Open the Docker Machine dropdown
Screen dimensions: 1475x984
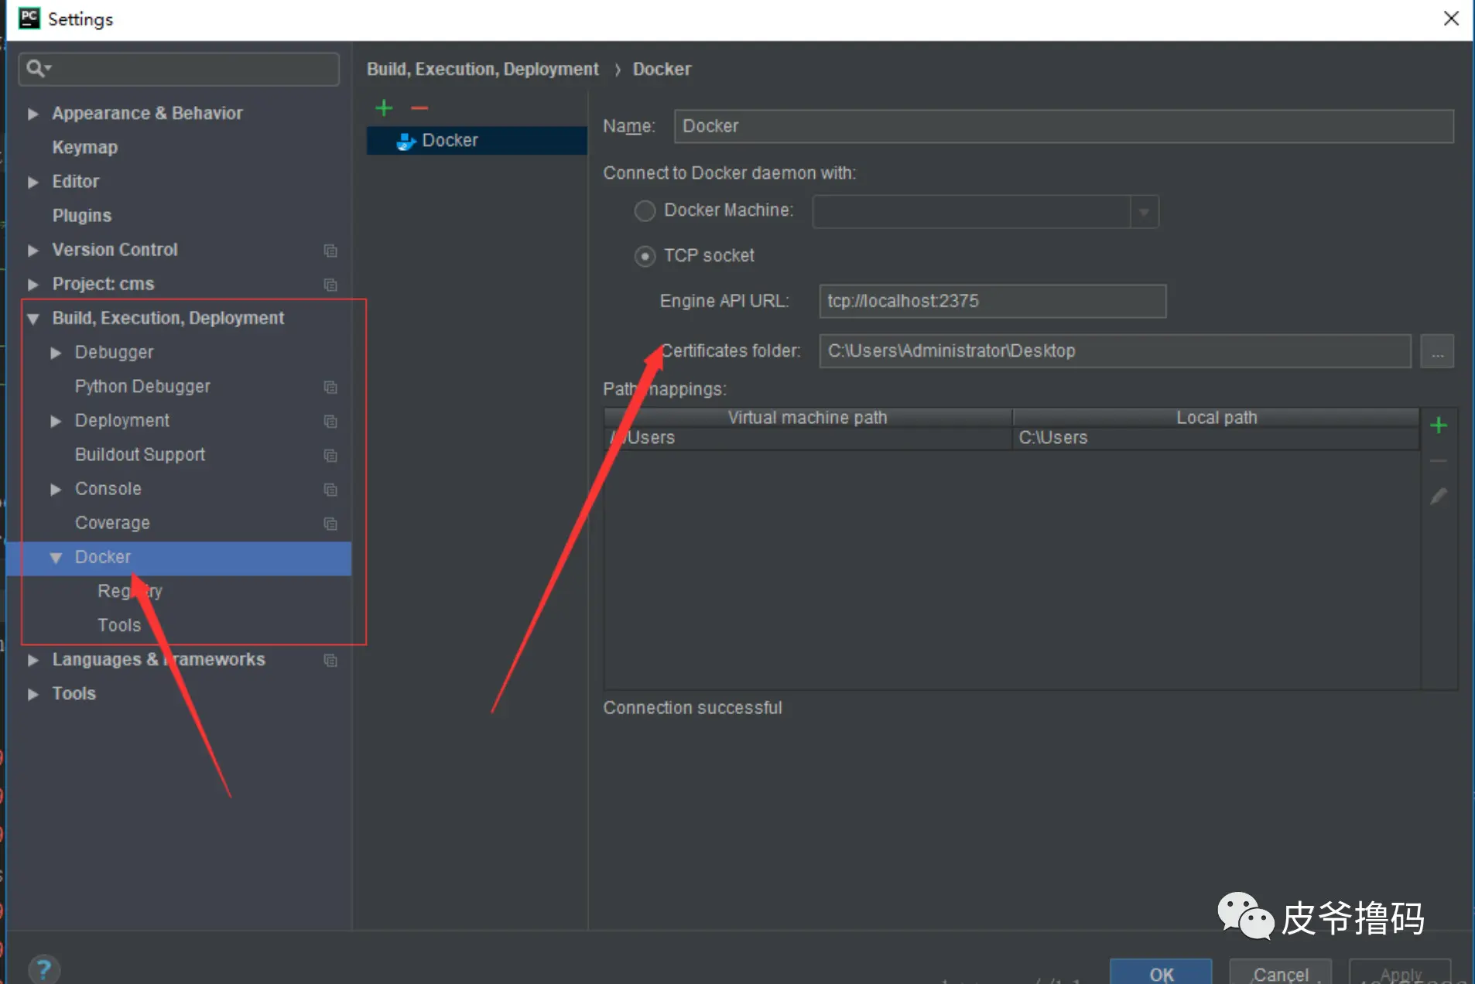tap(1144, 212)
